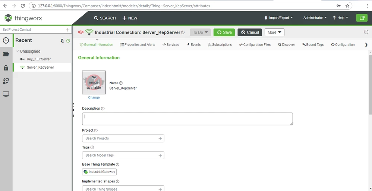Click the browser address bar URL
The height and width of the screenshot is (191, 372).
pyautogui.click(x=124, y=6)
